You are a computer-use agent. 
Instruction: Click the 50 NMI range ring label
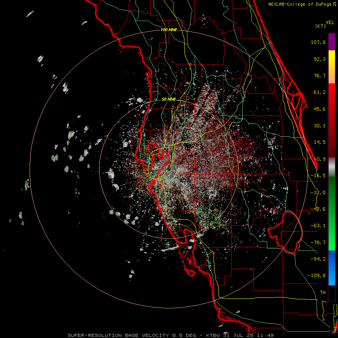tap(169, 100)
